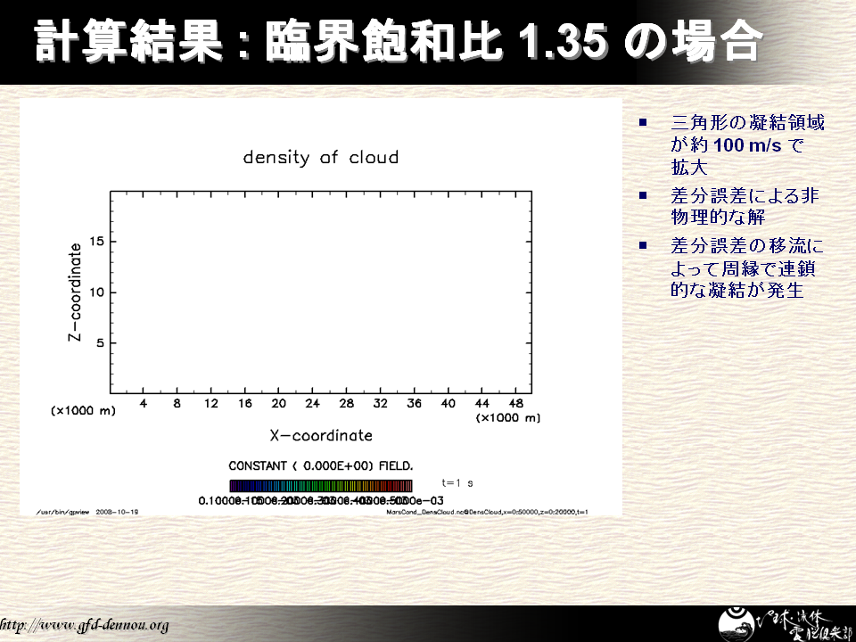Click the "t=1 s" time label
The width and height of the screenshot is (856, 642).
click(x=457, y=483)
